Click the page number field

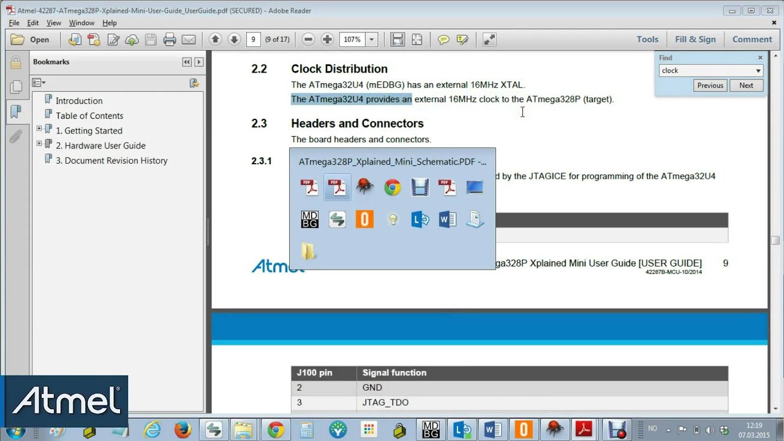coord(253,39)
